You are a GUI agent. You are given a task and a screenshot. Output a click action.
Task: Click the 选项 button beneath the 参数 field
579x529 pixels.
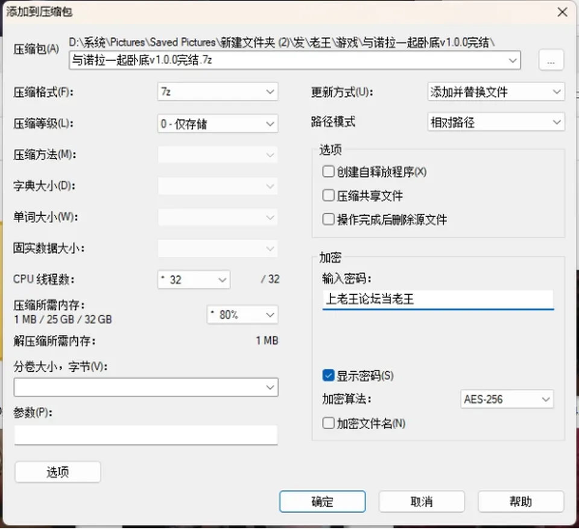[x=58, y=472]
